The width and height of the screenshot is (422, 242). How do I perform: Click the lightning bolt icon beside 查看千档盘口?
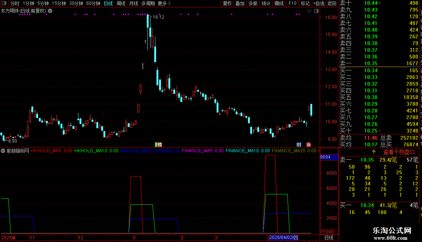tap(374, 152)
